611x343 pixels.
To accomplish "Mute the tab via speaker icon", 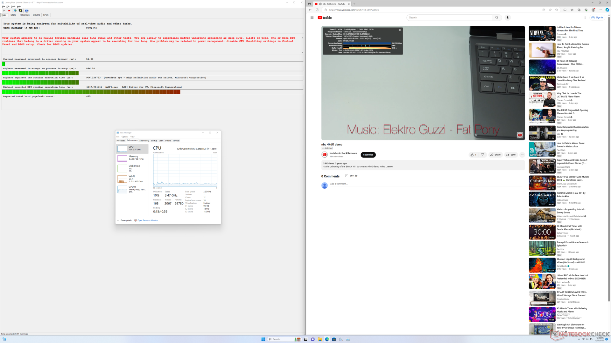I will [x=320, y=4].
